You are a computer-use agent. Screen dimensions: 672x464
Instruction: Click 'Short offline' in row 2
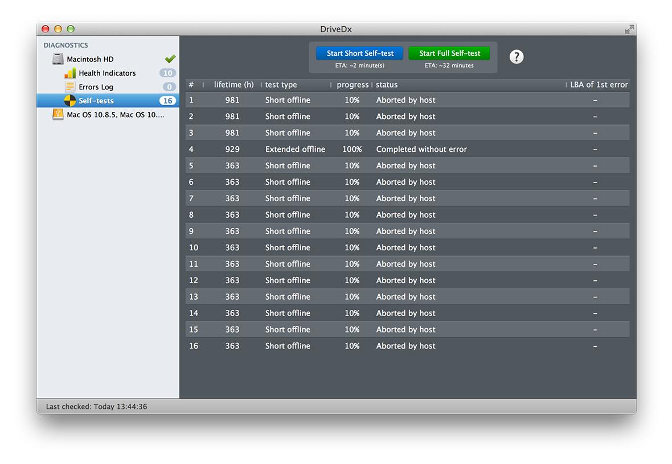click(288, 117)
